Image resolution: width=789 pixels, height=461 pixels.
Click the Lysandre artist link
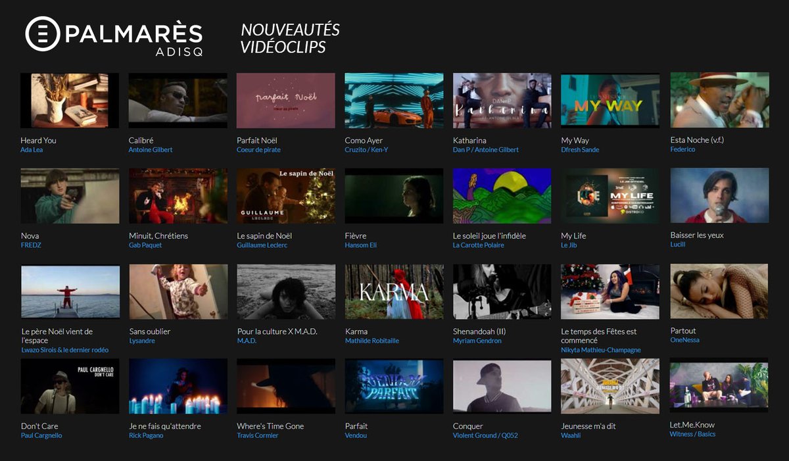pos(142,341)
